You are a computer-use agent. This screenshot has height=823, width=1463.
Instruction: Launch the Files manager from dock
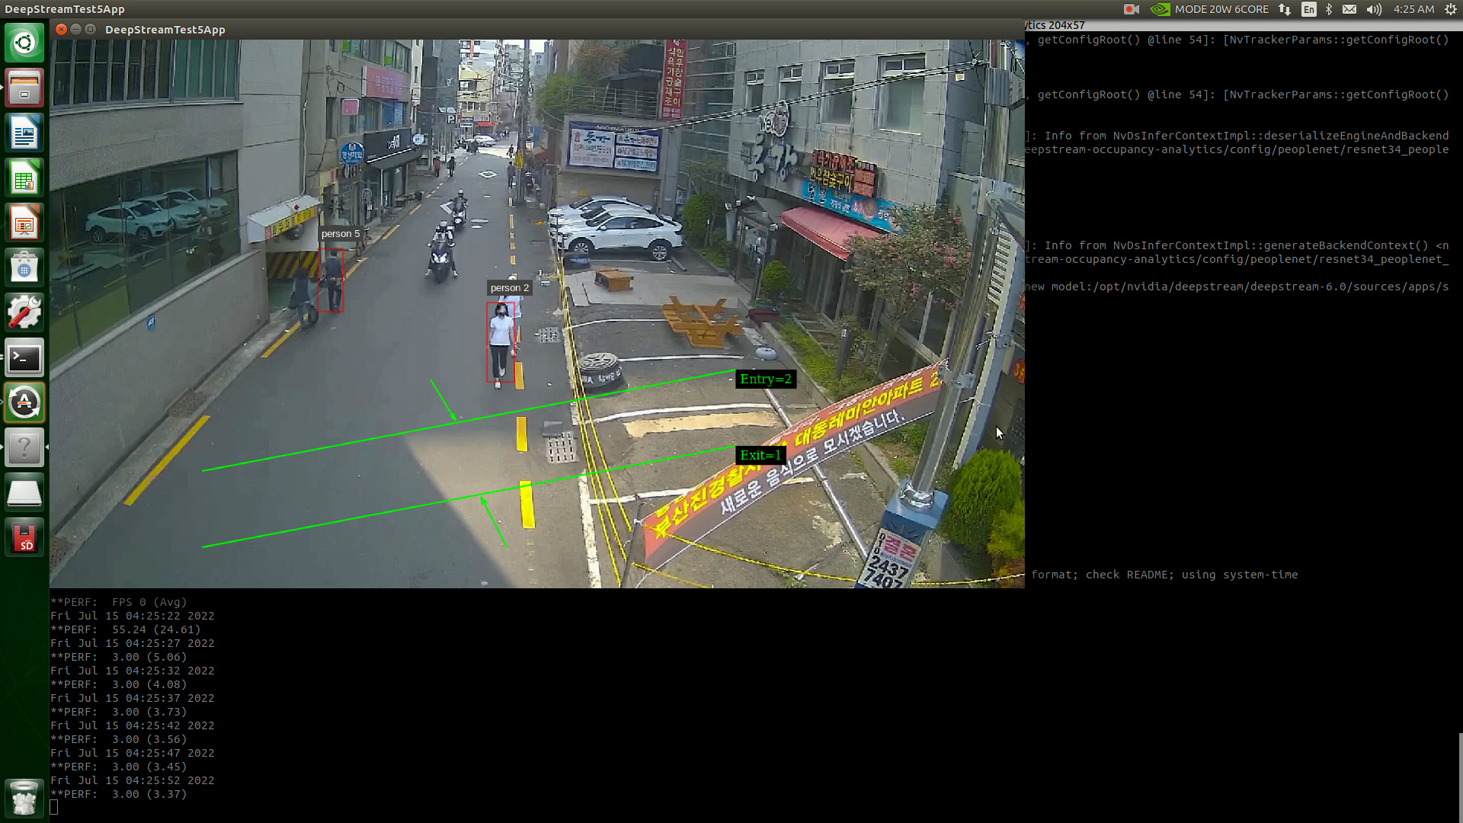(x=24, y=88)
